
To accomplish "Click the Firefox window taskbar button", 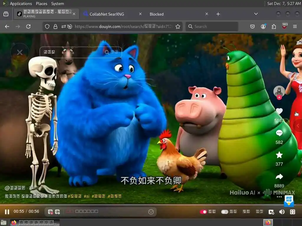I will point(35,223).
